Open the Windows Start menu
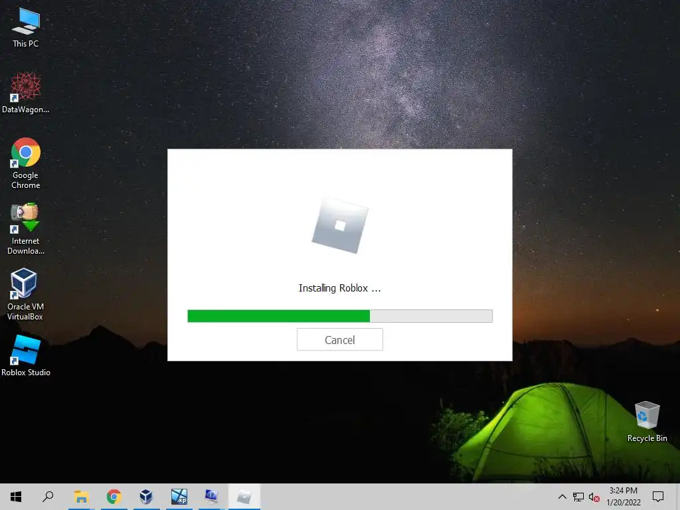The width and height of the screenshot is (680, 510). pyautogui.click(x=16, y=497)
